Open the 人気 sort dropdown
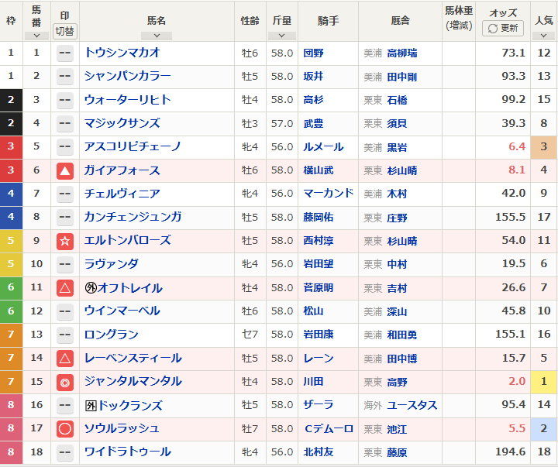Viewport: 558px width, 467px height. [x=544, y=35]
